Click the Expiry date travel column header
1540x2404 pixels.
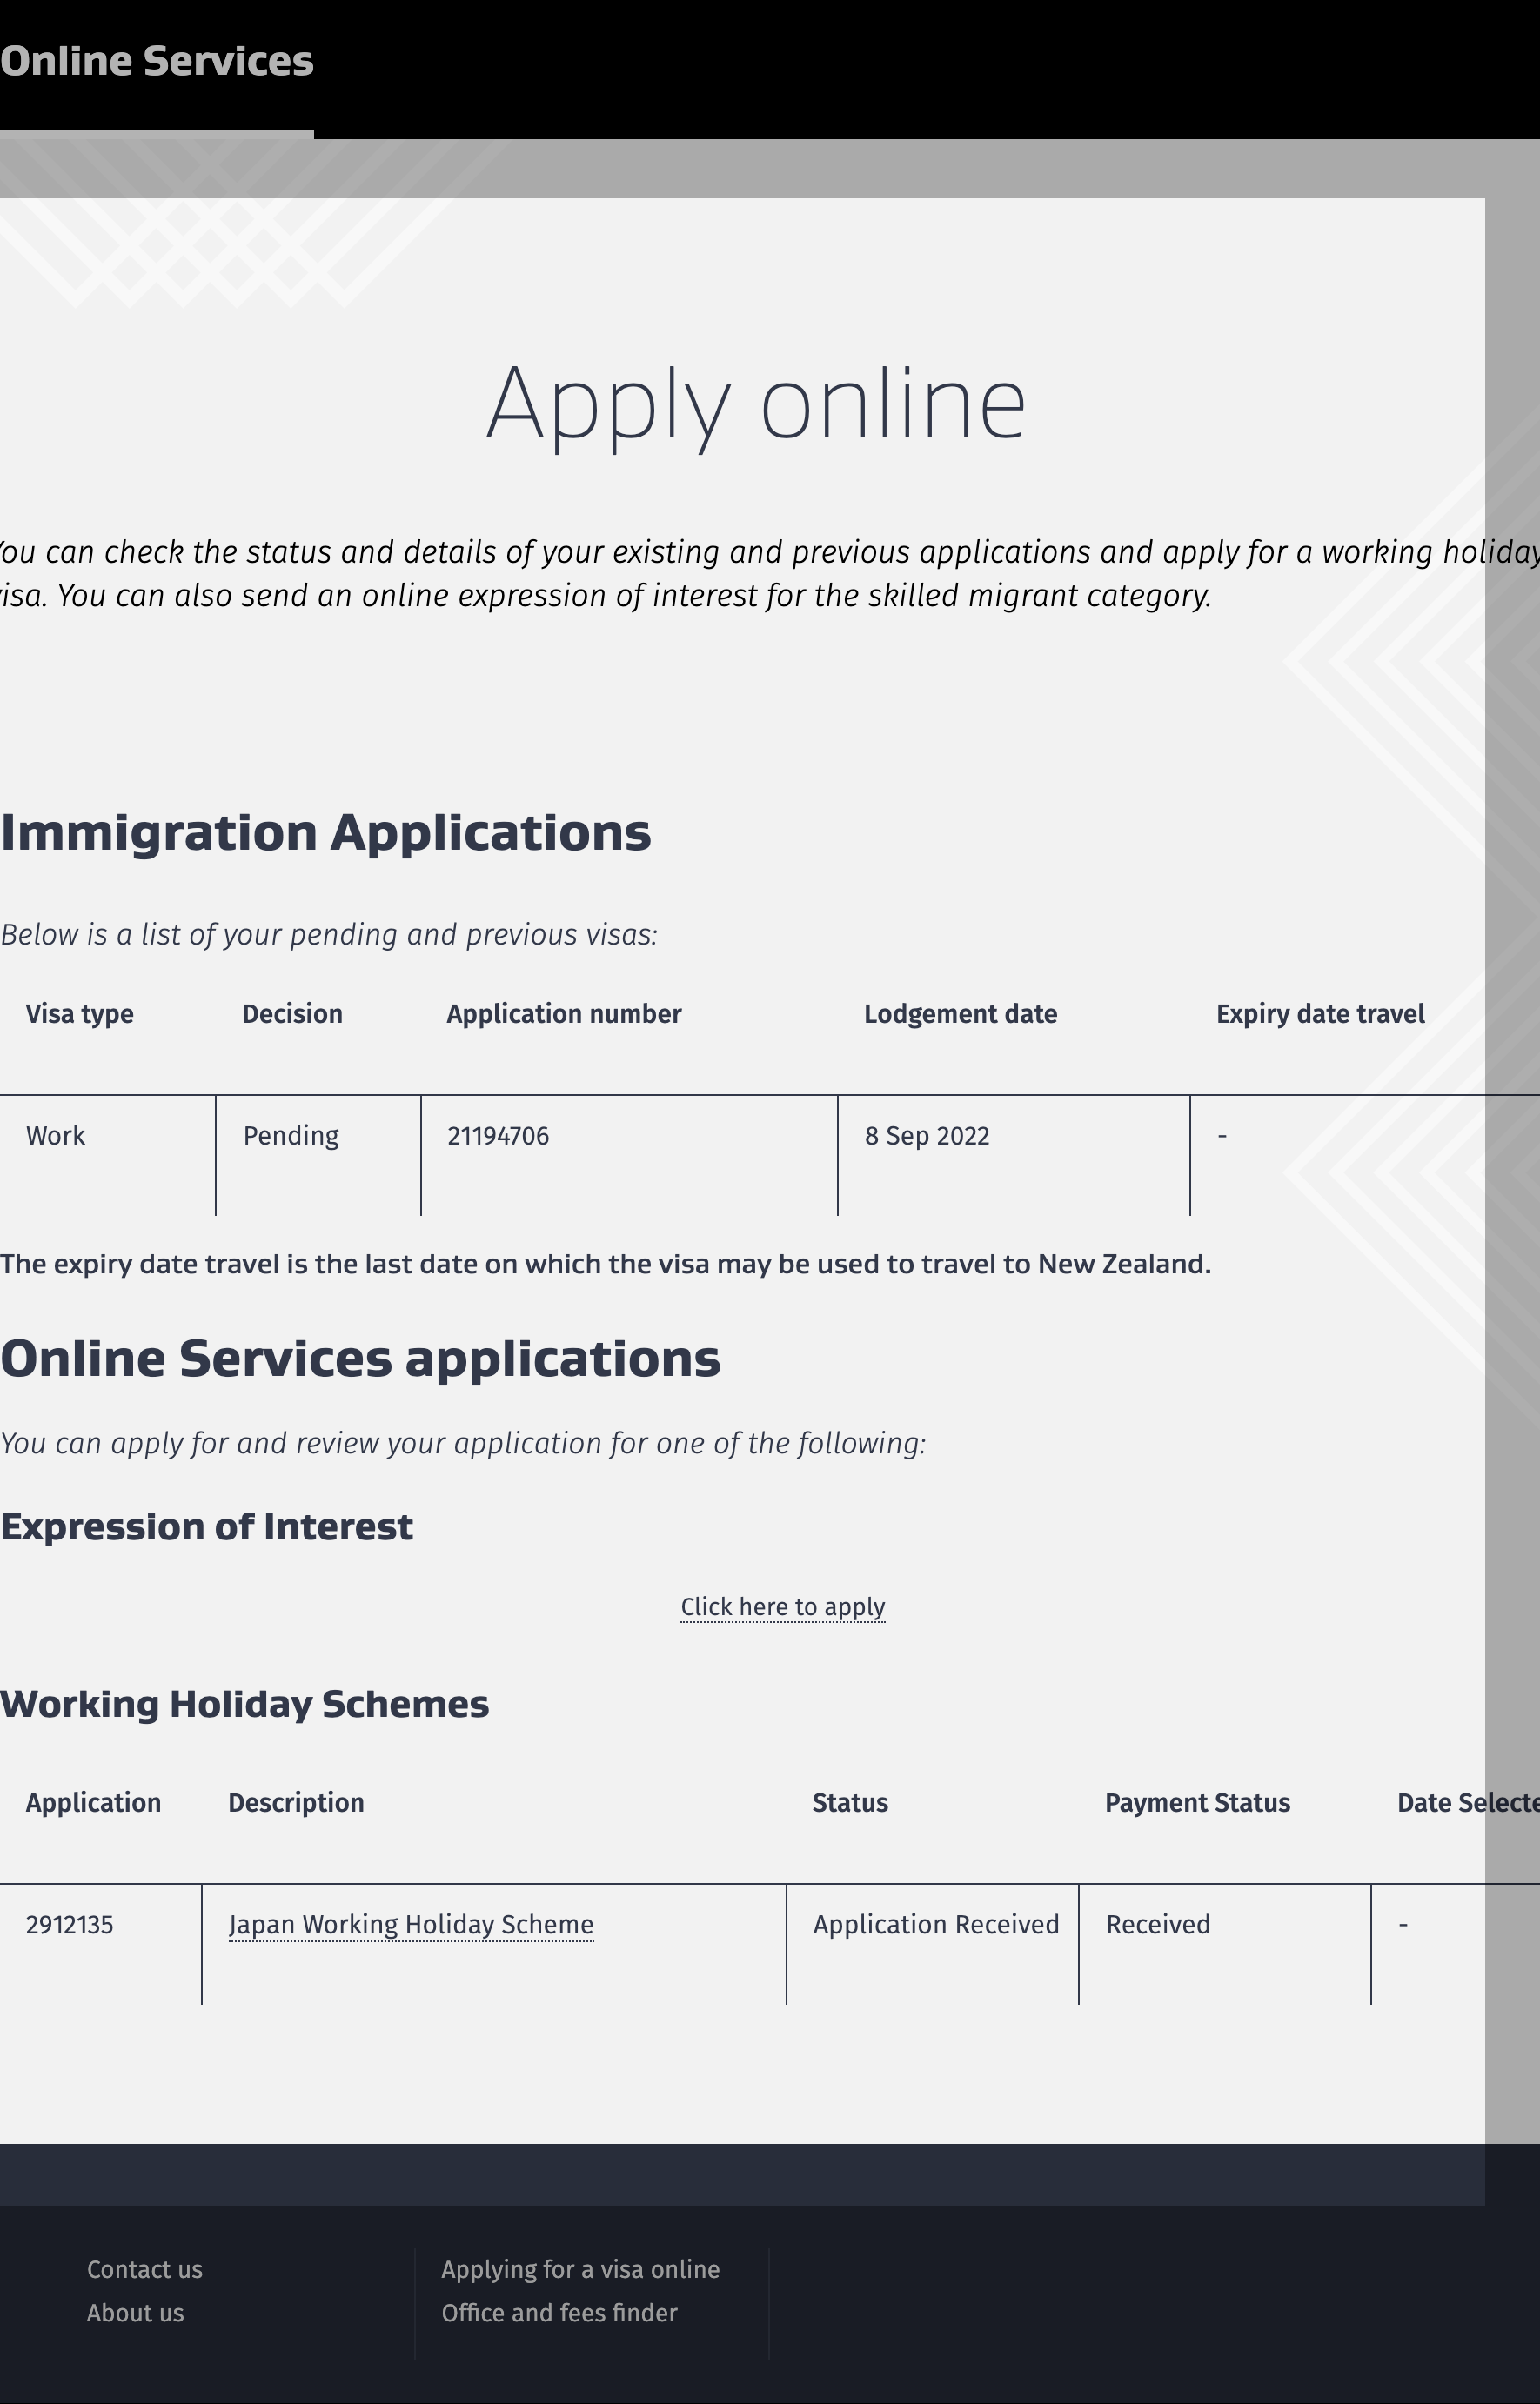pyautogui.click(x=1320, y=1013)
